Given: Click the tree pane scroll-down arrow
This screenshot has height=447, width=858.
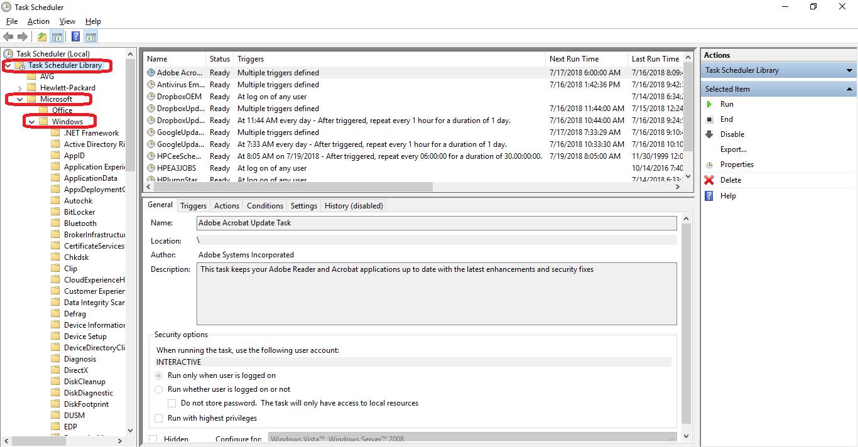Looking at the screenshot, I should pyautogui.click(x=130, y=431).
